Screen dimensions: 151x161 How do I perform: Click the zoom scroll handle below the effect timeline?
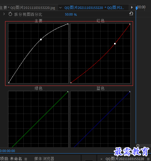[x=138, y=145]
